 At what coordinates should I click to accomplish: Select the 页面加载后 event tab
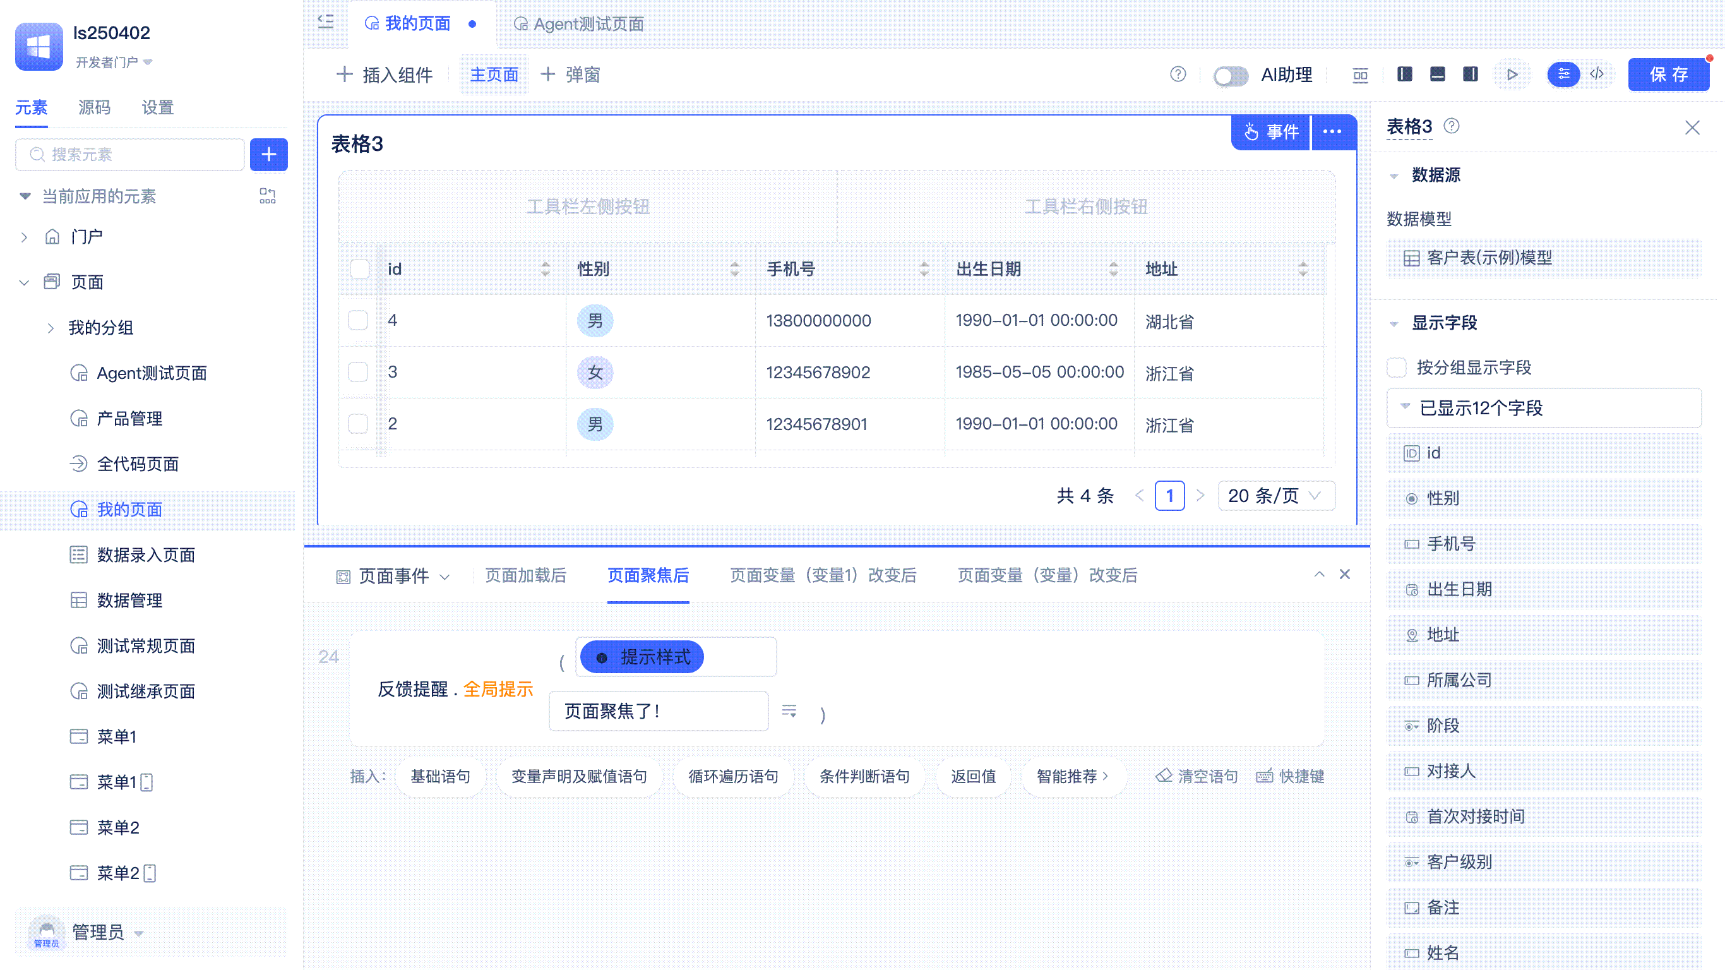tap(525, 575)
